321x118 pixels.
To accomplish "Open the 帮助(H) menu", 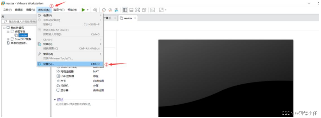I will point(72,10).
